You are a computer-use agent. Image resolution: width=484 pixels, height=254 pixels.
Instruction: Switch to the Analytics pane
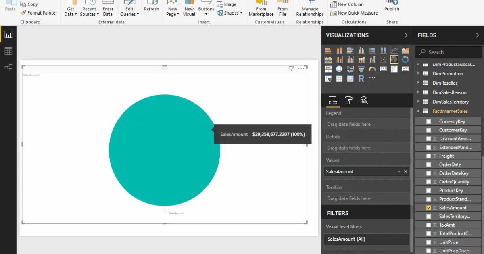pos(365,100)
